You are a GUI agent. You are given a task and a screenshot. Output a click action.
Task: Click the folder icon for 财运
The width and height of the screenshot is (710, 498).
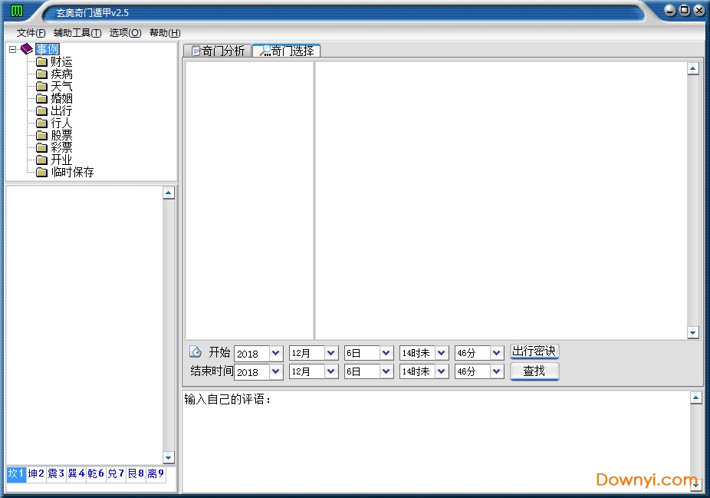(x=41, y=62)
